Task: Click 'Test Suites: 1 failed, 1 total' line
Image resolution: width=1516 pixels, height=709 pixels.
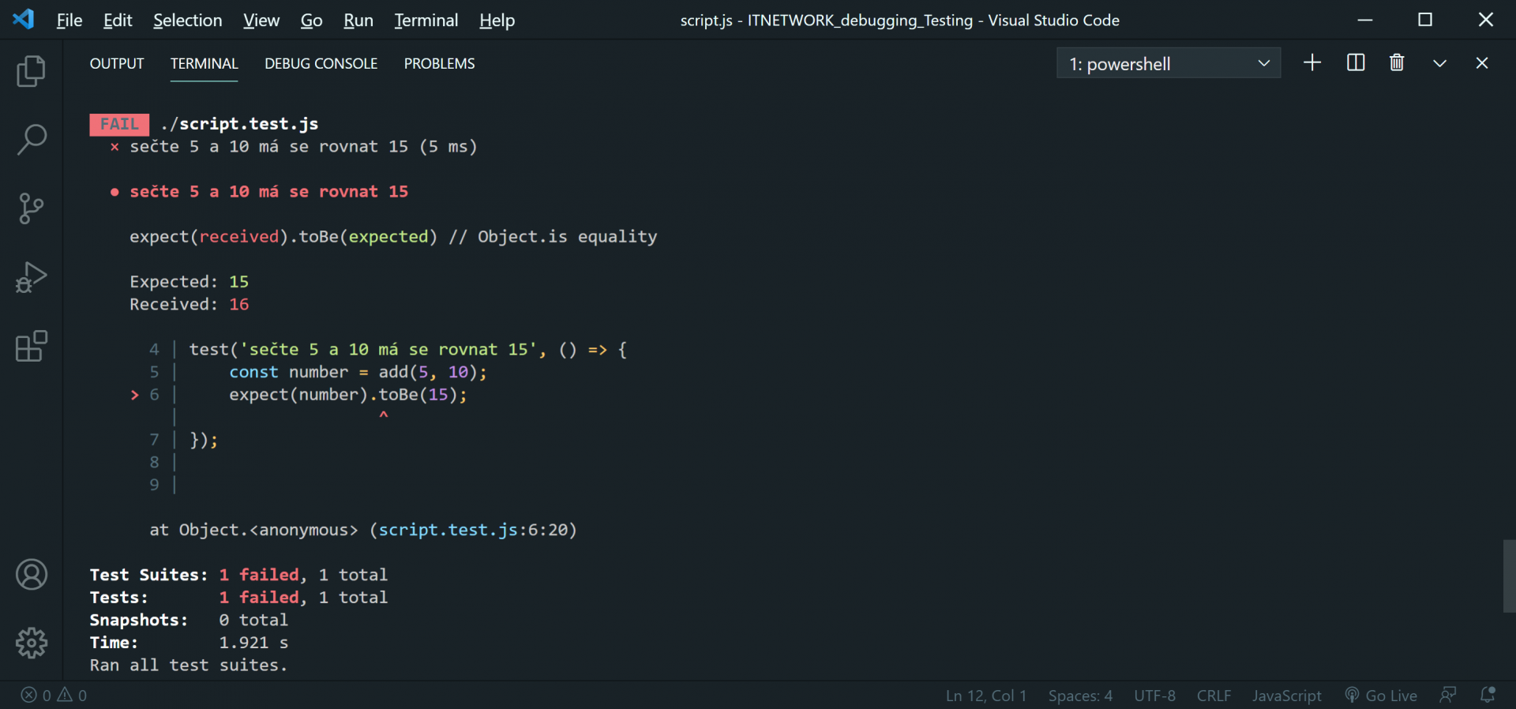Action: 238,575
